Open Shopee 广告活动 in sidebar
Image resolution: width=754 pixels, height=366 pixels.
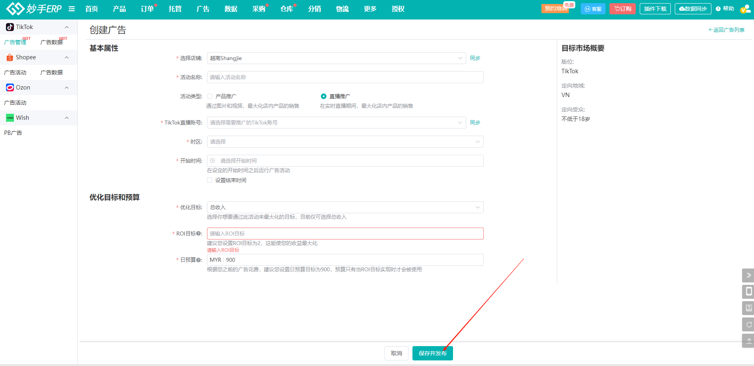click(15, 72)
